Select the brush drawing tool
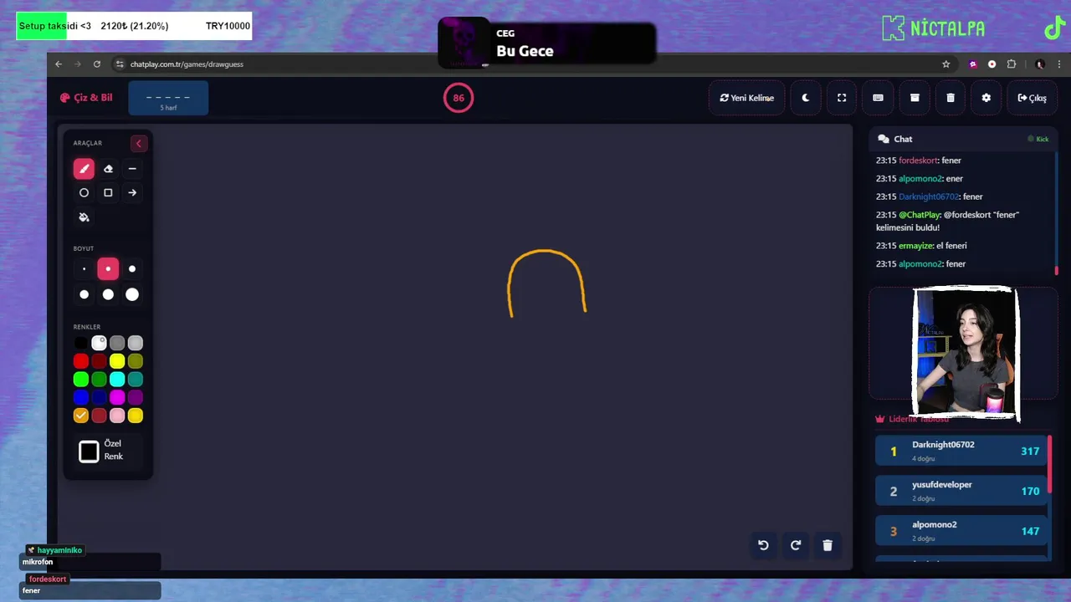This screenshot has height=602, width=1071. (x=84, y=169)
